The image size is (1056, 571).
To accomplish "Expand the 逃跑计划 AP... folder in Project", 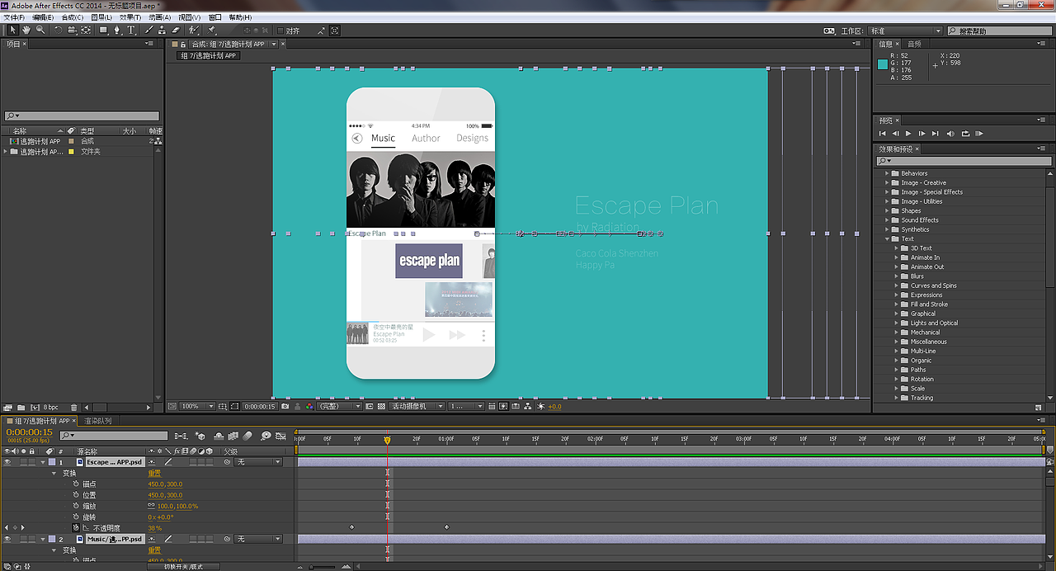I will tap(5, 152).
